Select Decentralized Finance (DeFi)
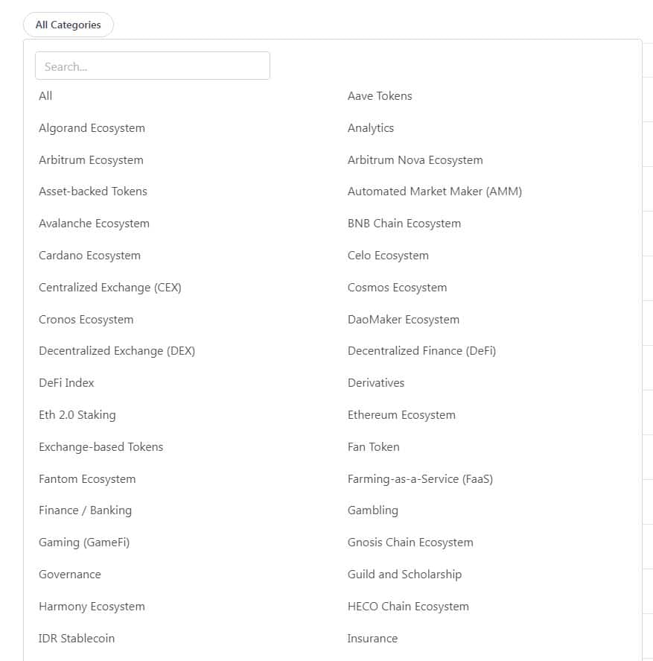This screenshot has width=653, height=661. (421, 350)
